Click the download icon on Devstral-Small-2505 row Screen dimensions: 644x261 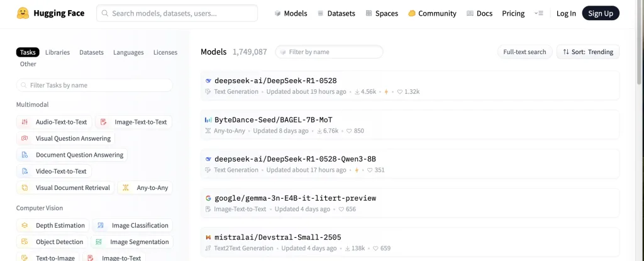347,248
